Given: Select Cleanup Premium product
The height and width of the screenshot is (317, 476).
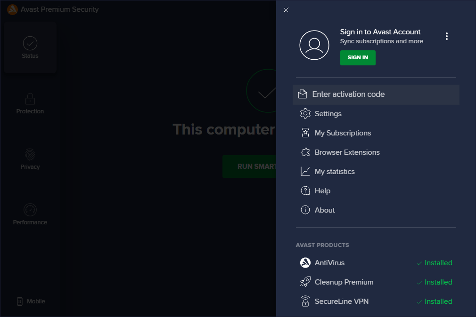Looking at the screenshot, I should coord(376,282).
